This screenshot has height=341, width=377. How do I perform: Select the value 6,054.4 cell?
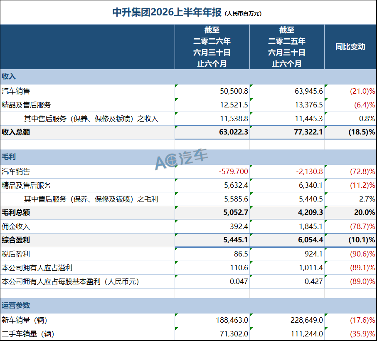pyautogui.click(x=287, y=240)
